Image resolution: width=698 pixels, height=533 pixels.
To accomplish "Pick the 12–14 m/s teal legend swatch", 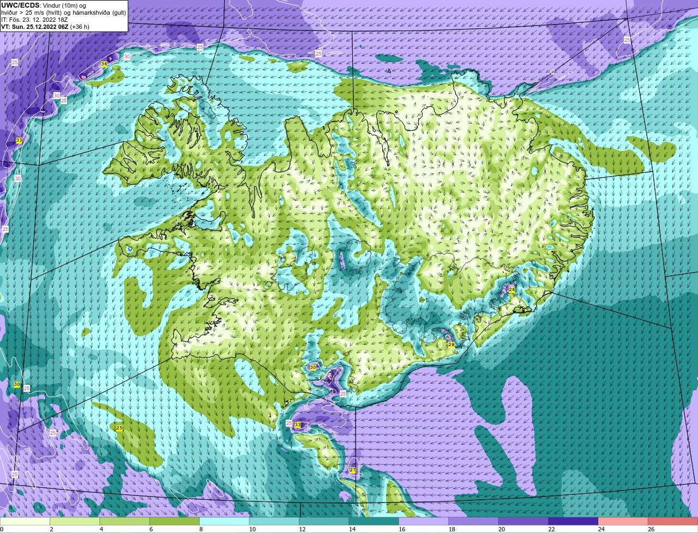I will [x=324, y=521].
